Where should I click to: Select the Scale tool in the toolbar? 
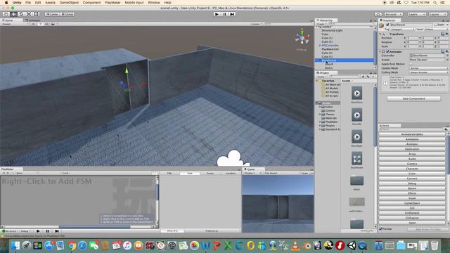pos(29,14)
